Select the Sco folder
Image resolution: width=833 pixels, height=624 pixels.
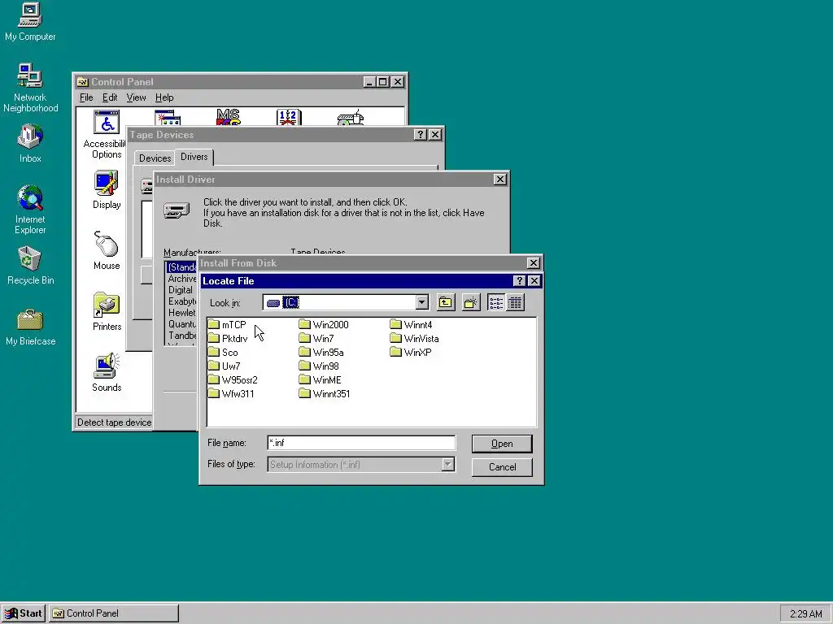click(223, 353)
